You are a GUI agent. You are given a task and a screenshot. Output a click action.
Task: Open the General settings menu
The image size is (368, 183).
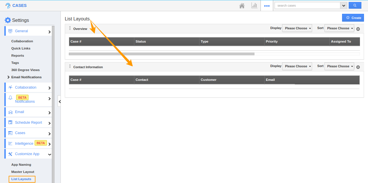coord(28,31)
